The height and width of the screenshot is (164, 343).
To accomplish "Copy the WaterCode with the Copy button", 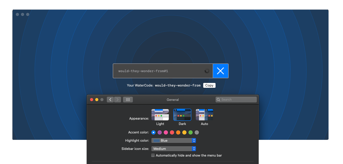I will [209, 85].
